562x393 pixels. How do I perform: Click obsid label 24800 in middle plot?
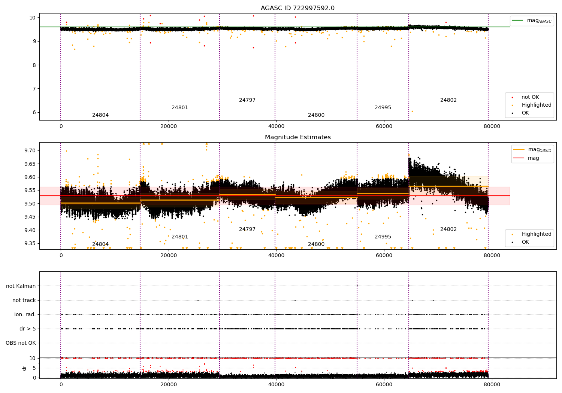(316, 244)
